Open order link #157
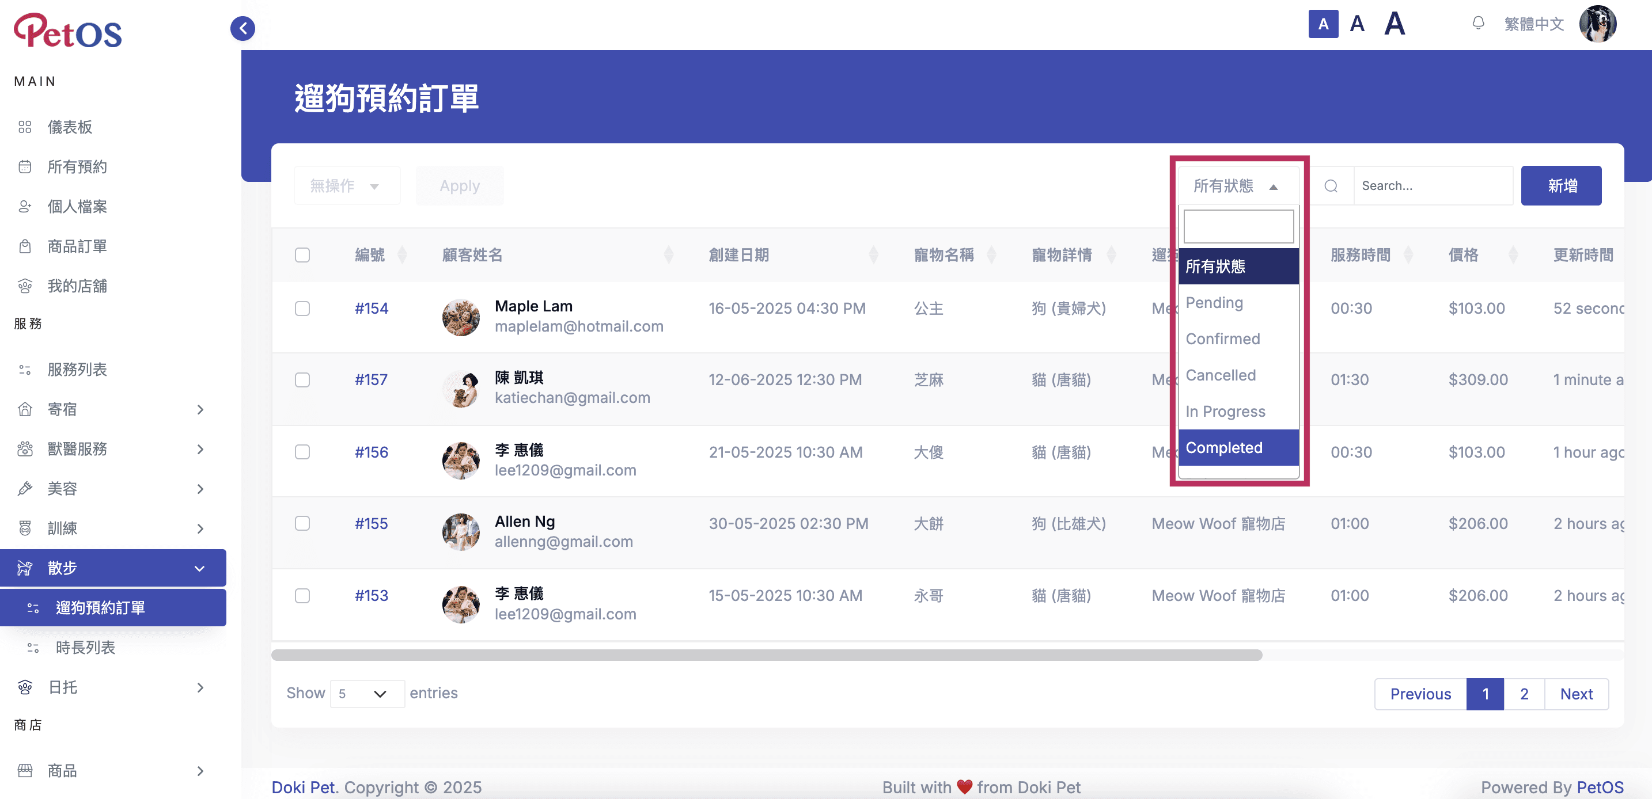1652x799 pixels. point(372,380)
